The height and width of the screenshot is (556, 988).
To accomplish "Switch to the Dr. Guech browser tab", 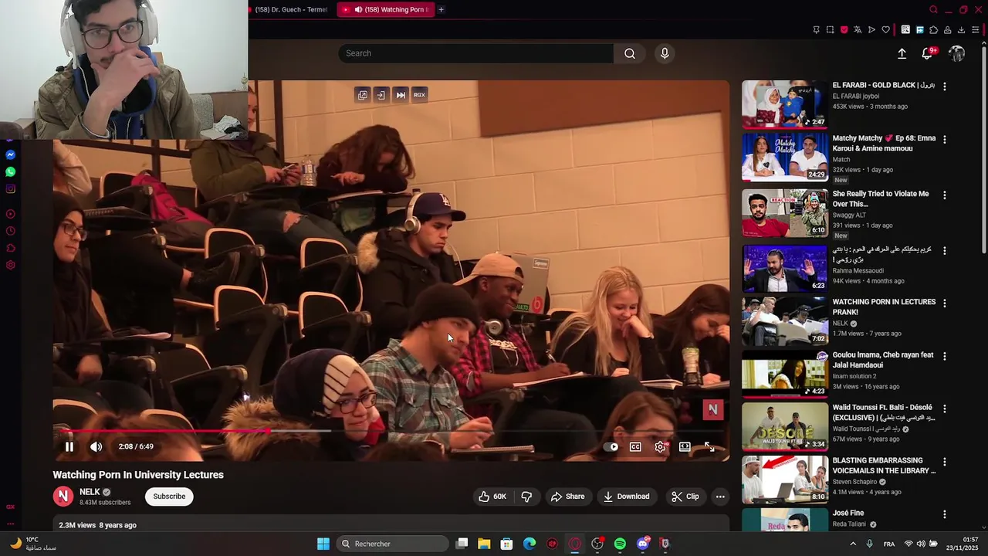I will coord(293,9).
